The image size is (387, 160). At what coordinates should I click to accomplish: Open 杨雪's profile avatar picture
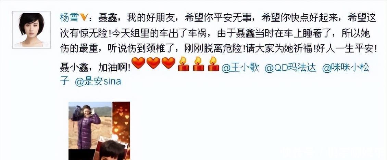[x=32, y=30]
